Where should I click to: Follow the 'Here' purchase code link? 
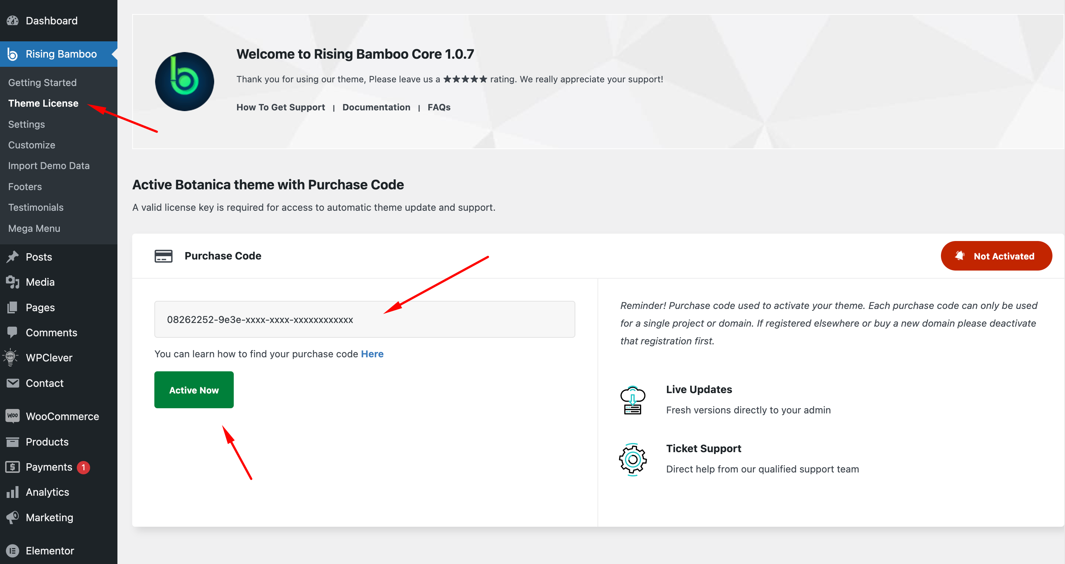click(372, 354)
